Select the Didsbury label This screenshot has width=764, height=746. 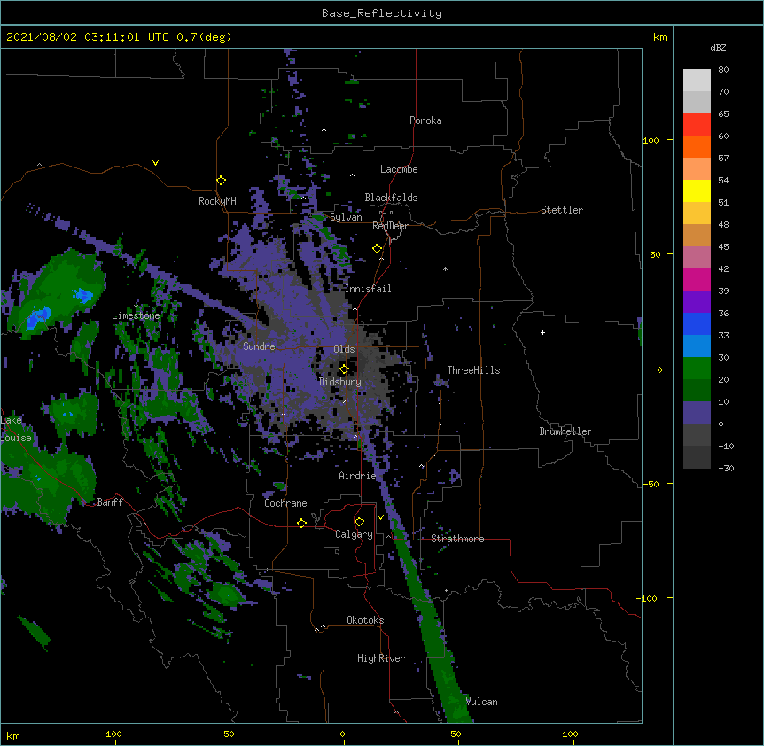[340, 382]
